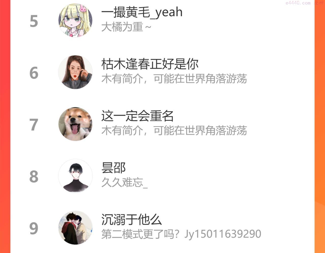
Task: Open the avatar of 枯木逢春正好是你
Action: (75, 72)
